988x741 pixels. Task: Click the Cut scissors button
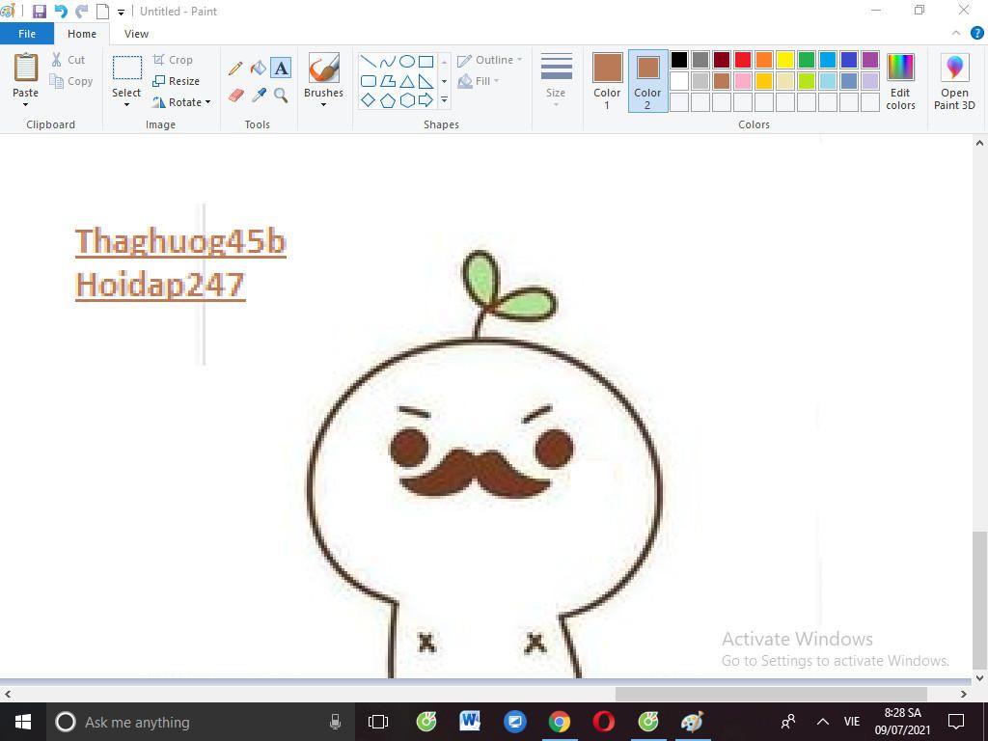(69, 60)
